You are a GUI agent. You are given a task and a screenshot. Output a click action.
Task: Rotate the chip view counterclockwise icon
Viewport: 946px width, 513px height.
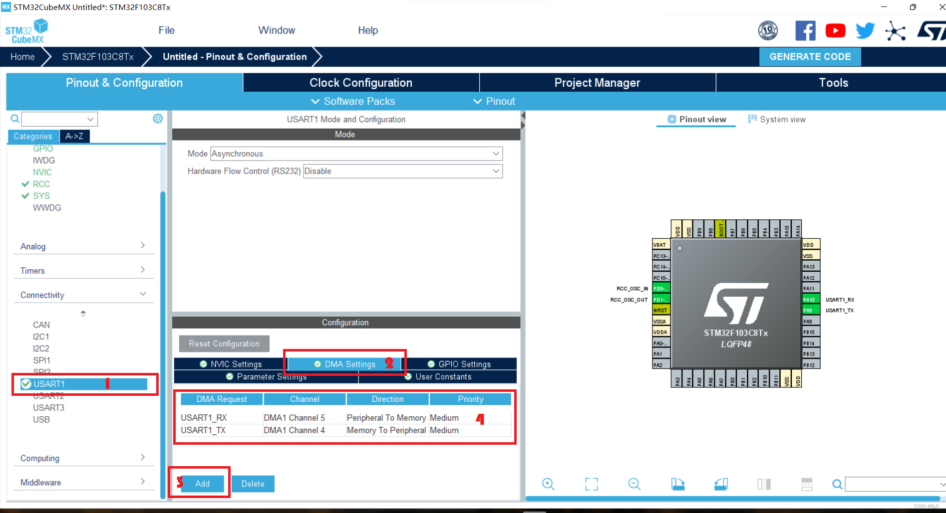(721, 484)
